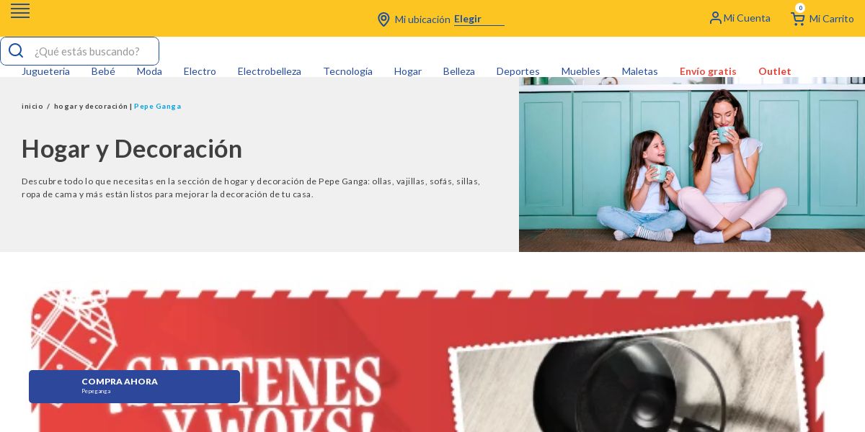Open the Electro category
This screenshot has width=865, height=432.
point(200,71)
